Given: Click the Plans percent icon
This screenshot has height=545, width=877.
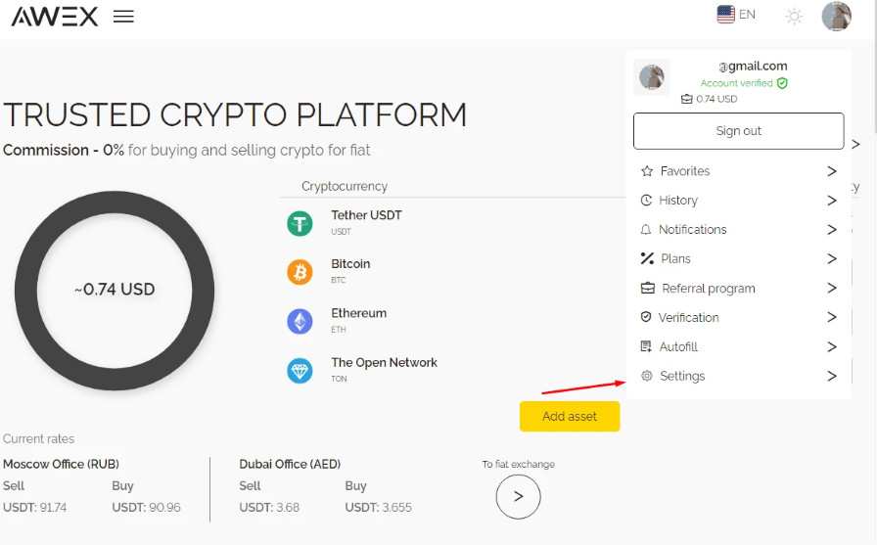Looking at the screenshot, I should click(x=646, y=259).
